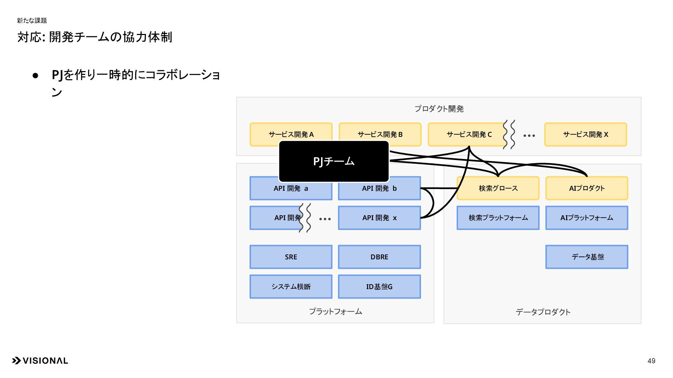The width and height of the screenshot is (673, 378).
Task: Select the 検索プラットフォーム box
Action: click(498, 218)
